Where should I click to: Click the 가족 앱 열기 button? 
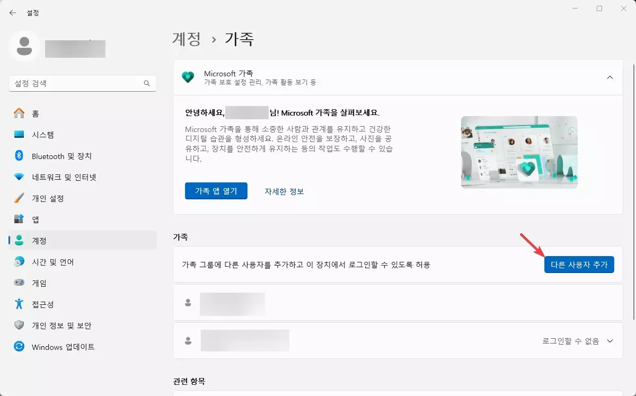point(216,191)
